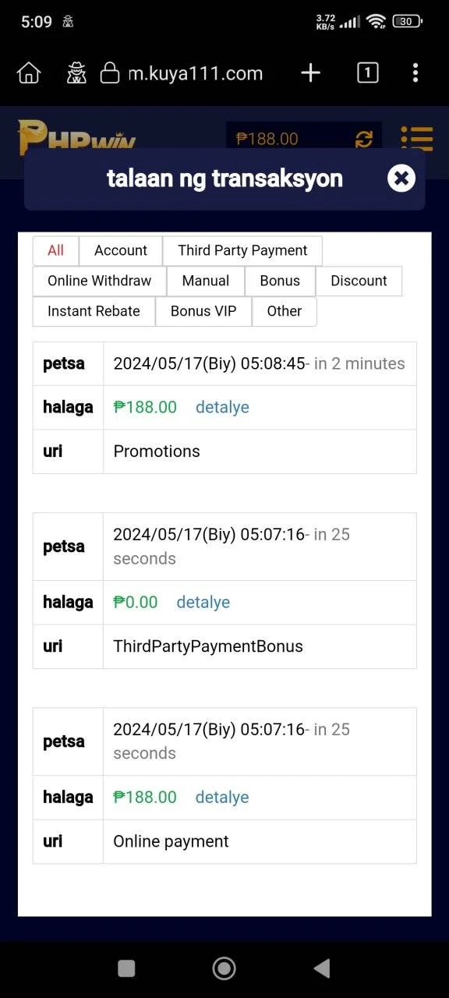Tap the Android back navigation button

(x=321, y=968)
